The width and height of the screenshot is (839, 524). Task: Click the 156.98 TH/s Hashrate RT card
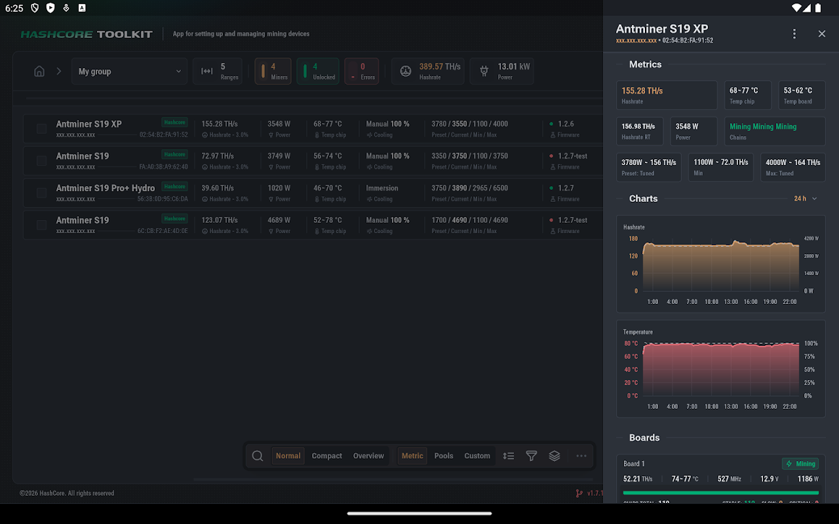click(640, 131)
